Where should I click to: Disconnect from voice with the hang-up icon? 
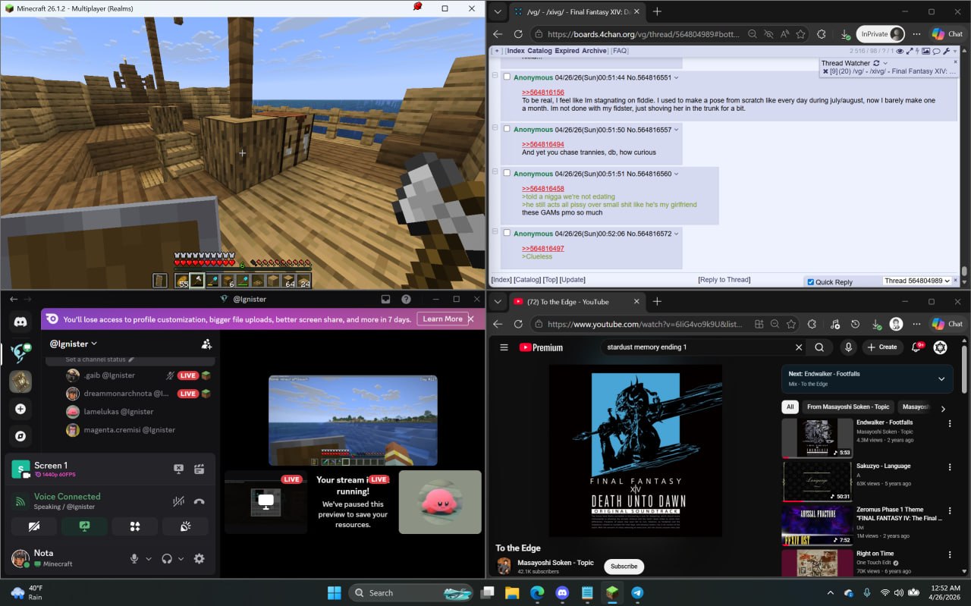200,501
